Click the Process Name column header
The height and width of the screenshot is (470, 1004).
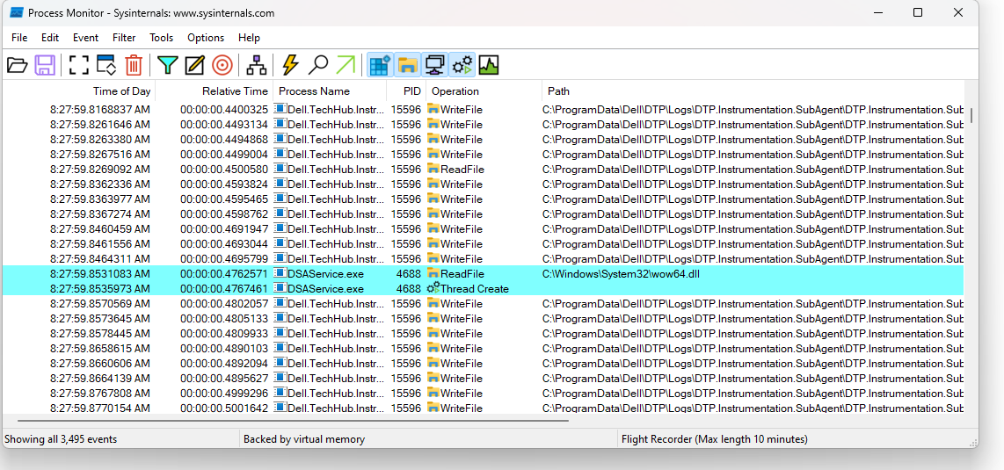[x=330, y=90]
